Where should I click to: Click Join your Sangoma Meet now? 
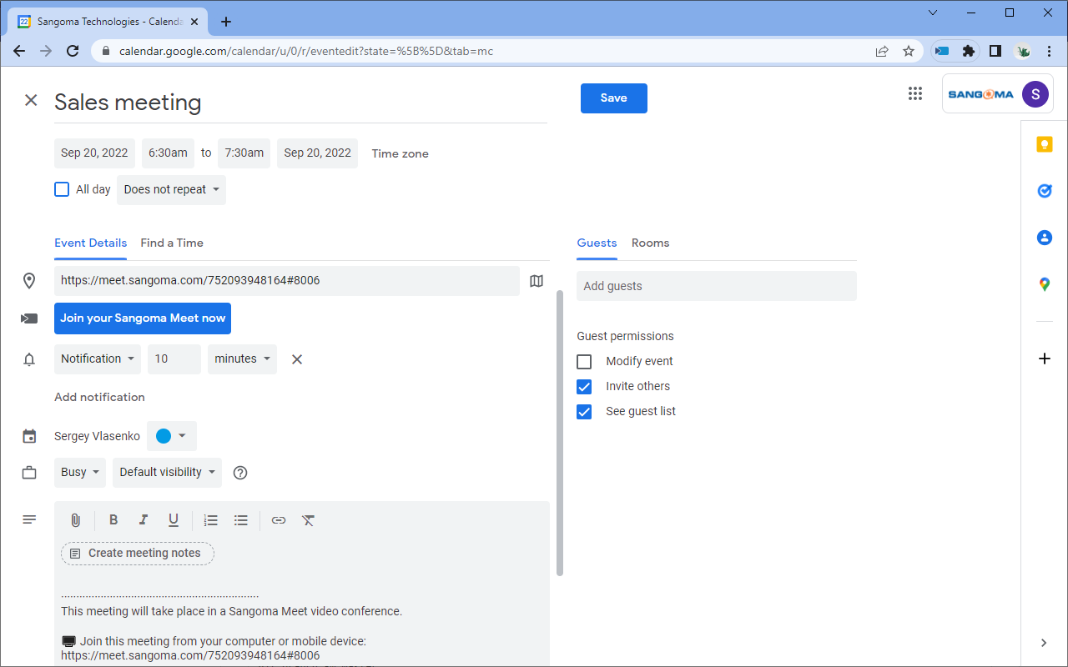click(143, 318)
